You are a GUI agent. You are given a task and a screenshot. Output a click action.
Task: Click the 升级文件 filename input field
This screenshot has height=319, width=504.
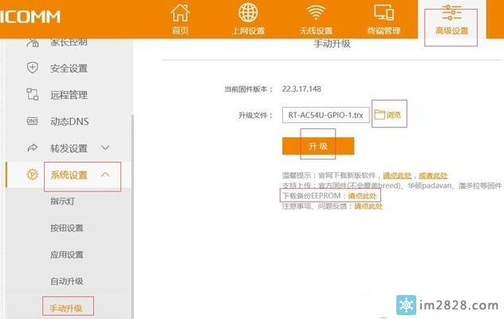325,115
